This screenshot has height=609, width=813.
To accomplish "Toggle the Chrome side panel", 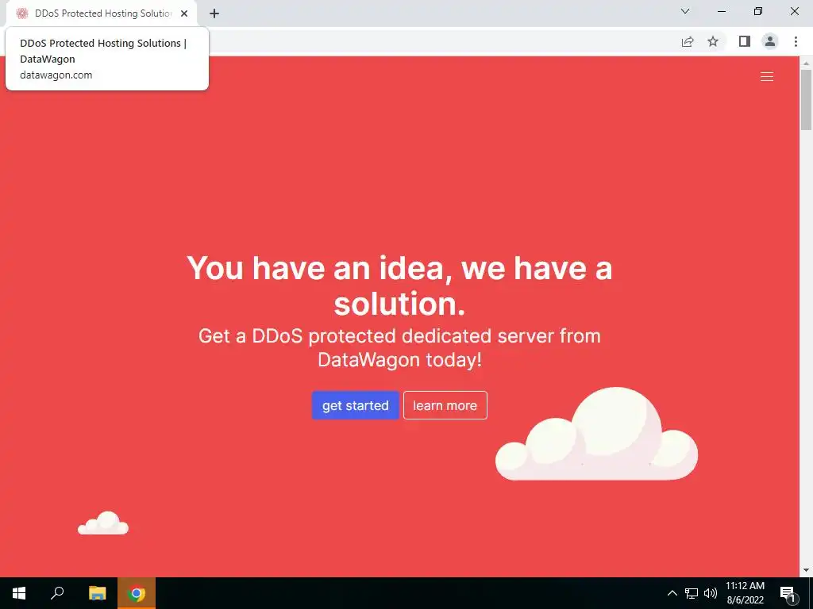I will (745, 41).
